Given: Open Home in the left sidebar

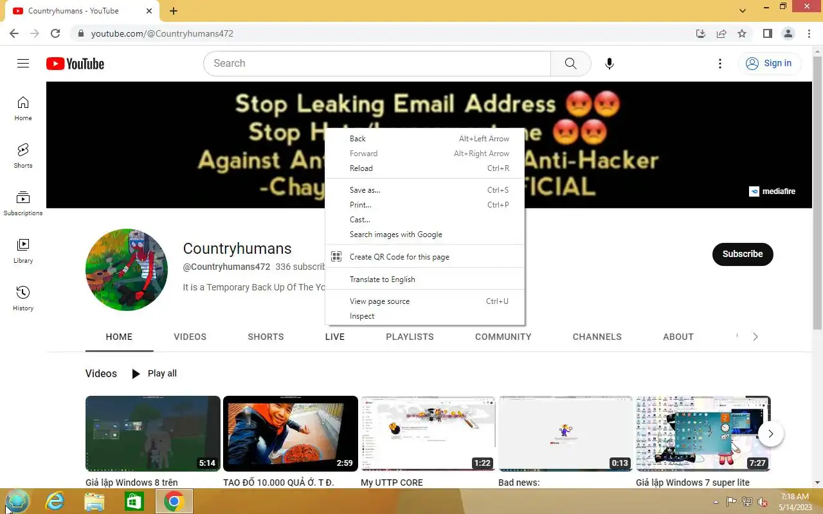Looking at the screenshot, I should pyautogui.click(x=23, y=109).
